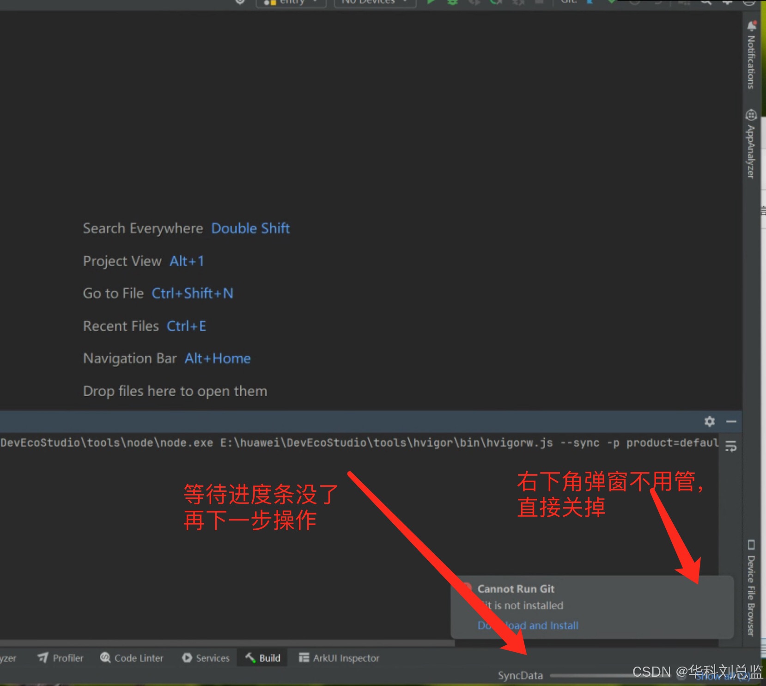Click the build output horizontal scrollbar
The image size is (766, 686).
226,643
